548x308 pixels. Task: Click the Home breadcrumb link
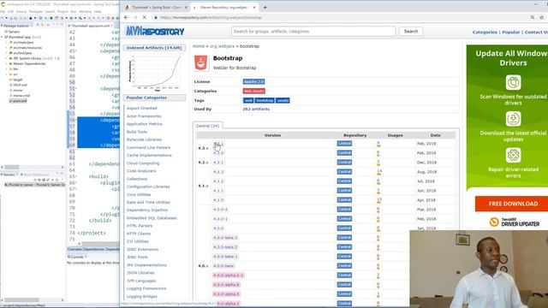(x=199, y=46)
